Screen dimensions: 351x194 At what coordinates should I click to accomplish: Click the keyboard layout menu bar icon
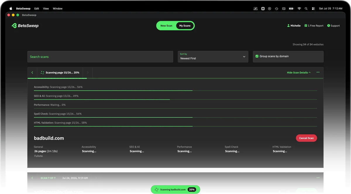pos(283,8)
